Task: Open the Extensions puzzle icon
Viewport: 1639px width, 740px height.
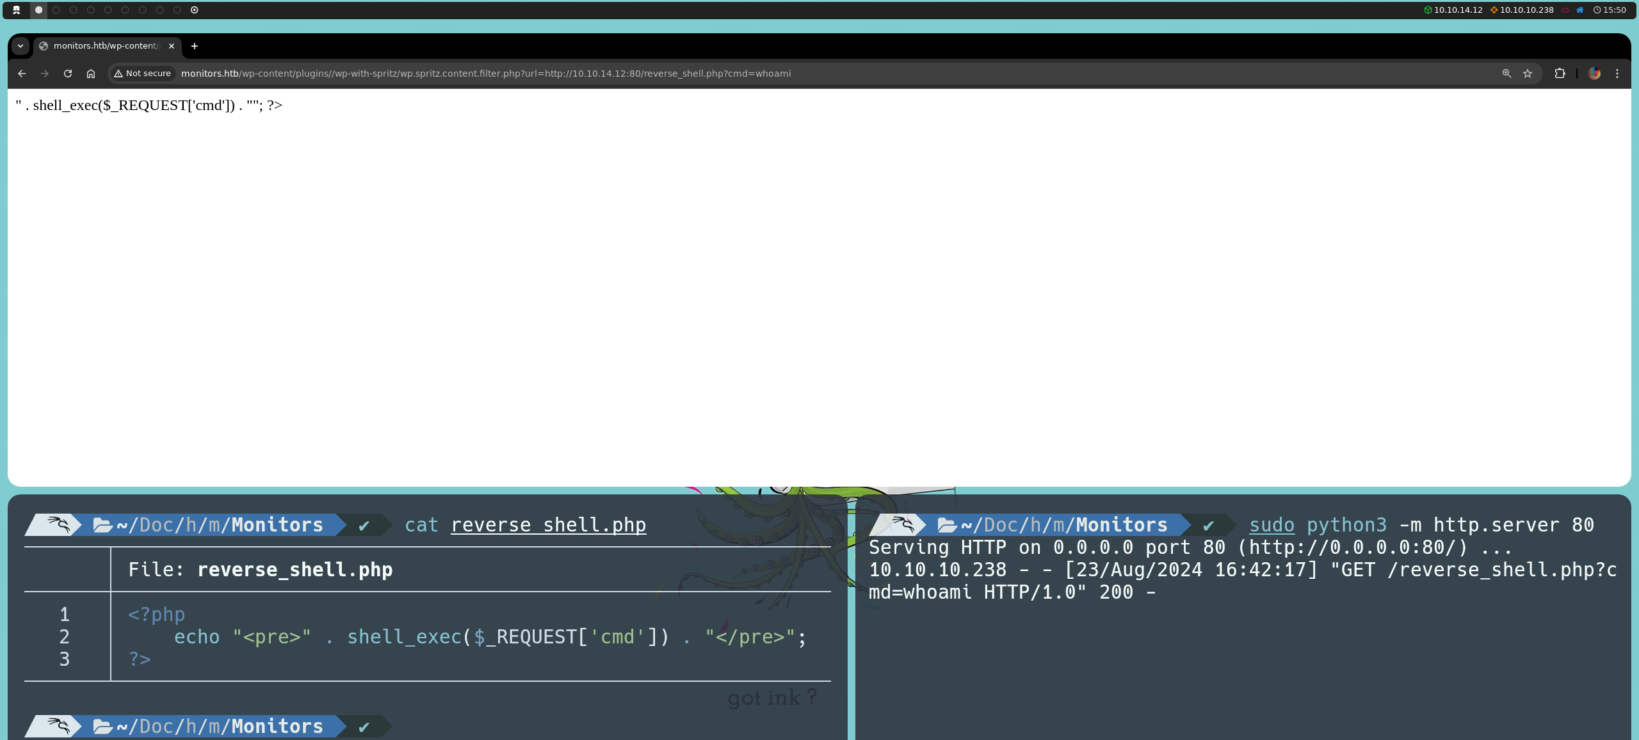Action: pos(1560,74)
